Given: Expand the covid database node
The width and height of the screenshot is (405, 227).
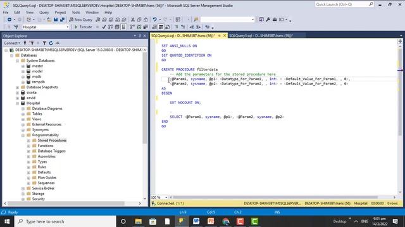Looking at the screenshot, I should pos(17,98).
